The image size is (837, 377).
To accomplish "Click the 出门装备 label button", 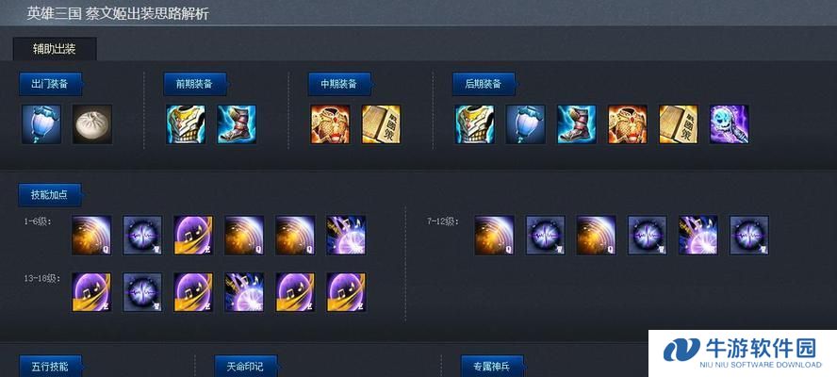I will 50,84.
